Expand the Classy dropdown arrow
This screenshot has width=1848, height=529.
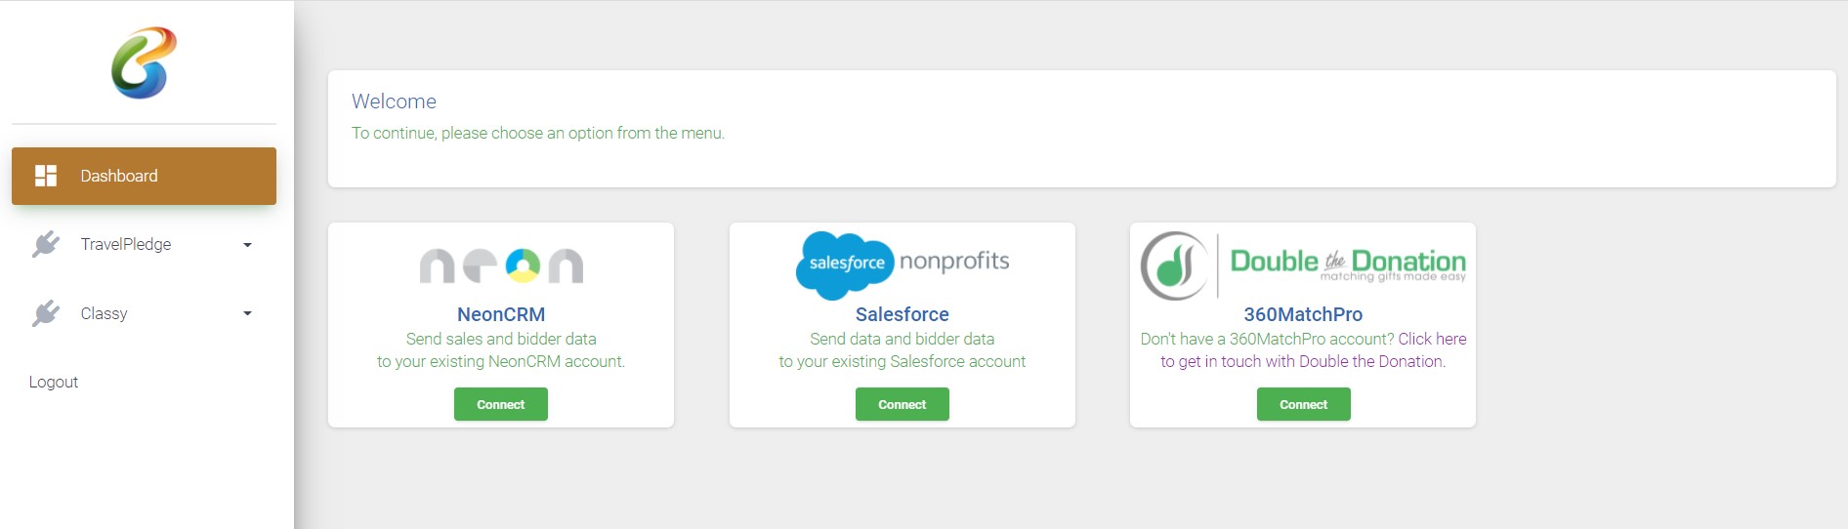pyautogui.click(x=247, y=313)
